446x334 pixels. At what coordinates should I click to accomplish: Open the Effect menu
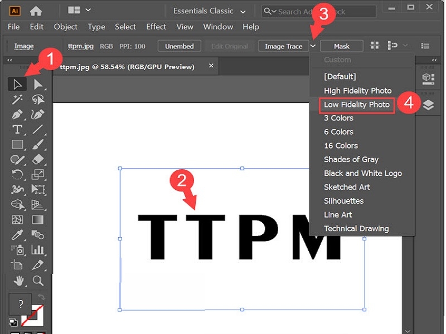tap(156, 27)
